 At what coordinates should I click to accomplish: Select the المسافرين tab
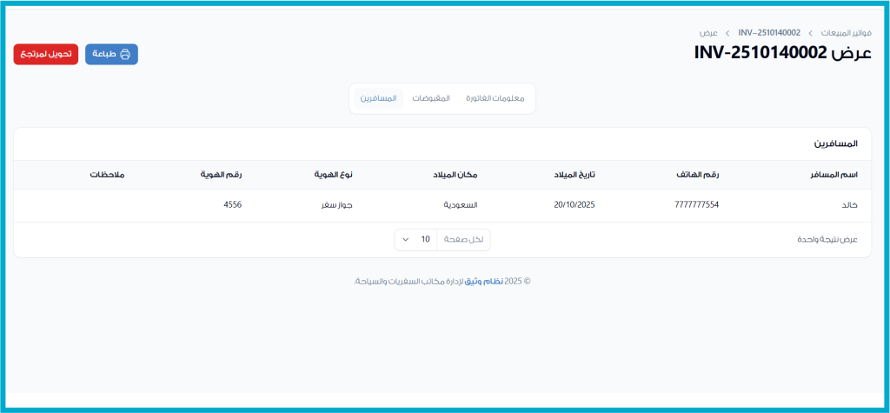[378, 98]
